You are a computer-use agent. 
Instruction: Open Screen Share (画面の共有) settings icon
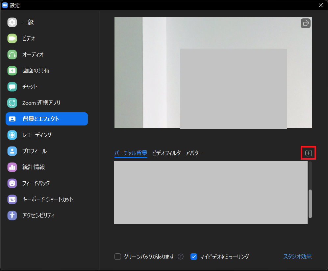coord(12,71)
